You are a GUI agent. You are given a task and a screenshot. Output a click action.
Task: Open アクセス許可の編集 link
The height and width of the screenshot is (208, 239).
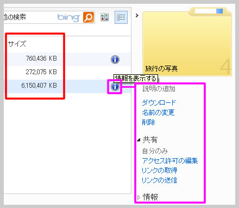click(x=170, y=160)
